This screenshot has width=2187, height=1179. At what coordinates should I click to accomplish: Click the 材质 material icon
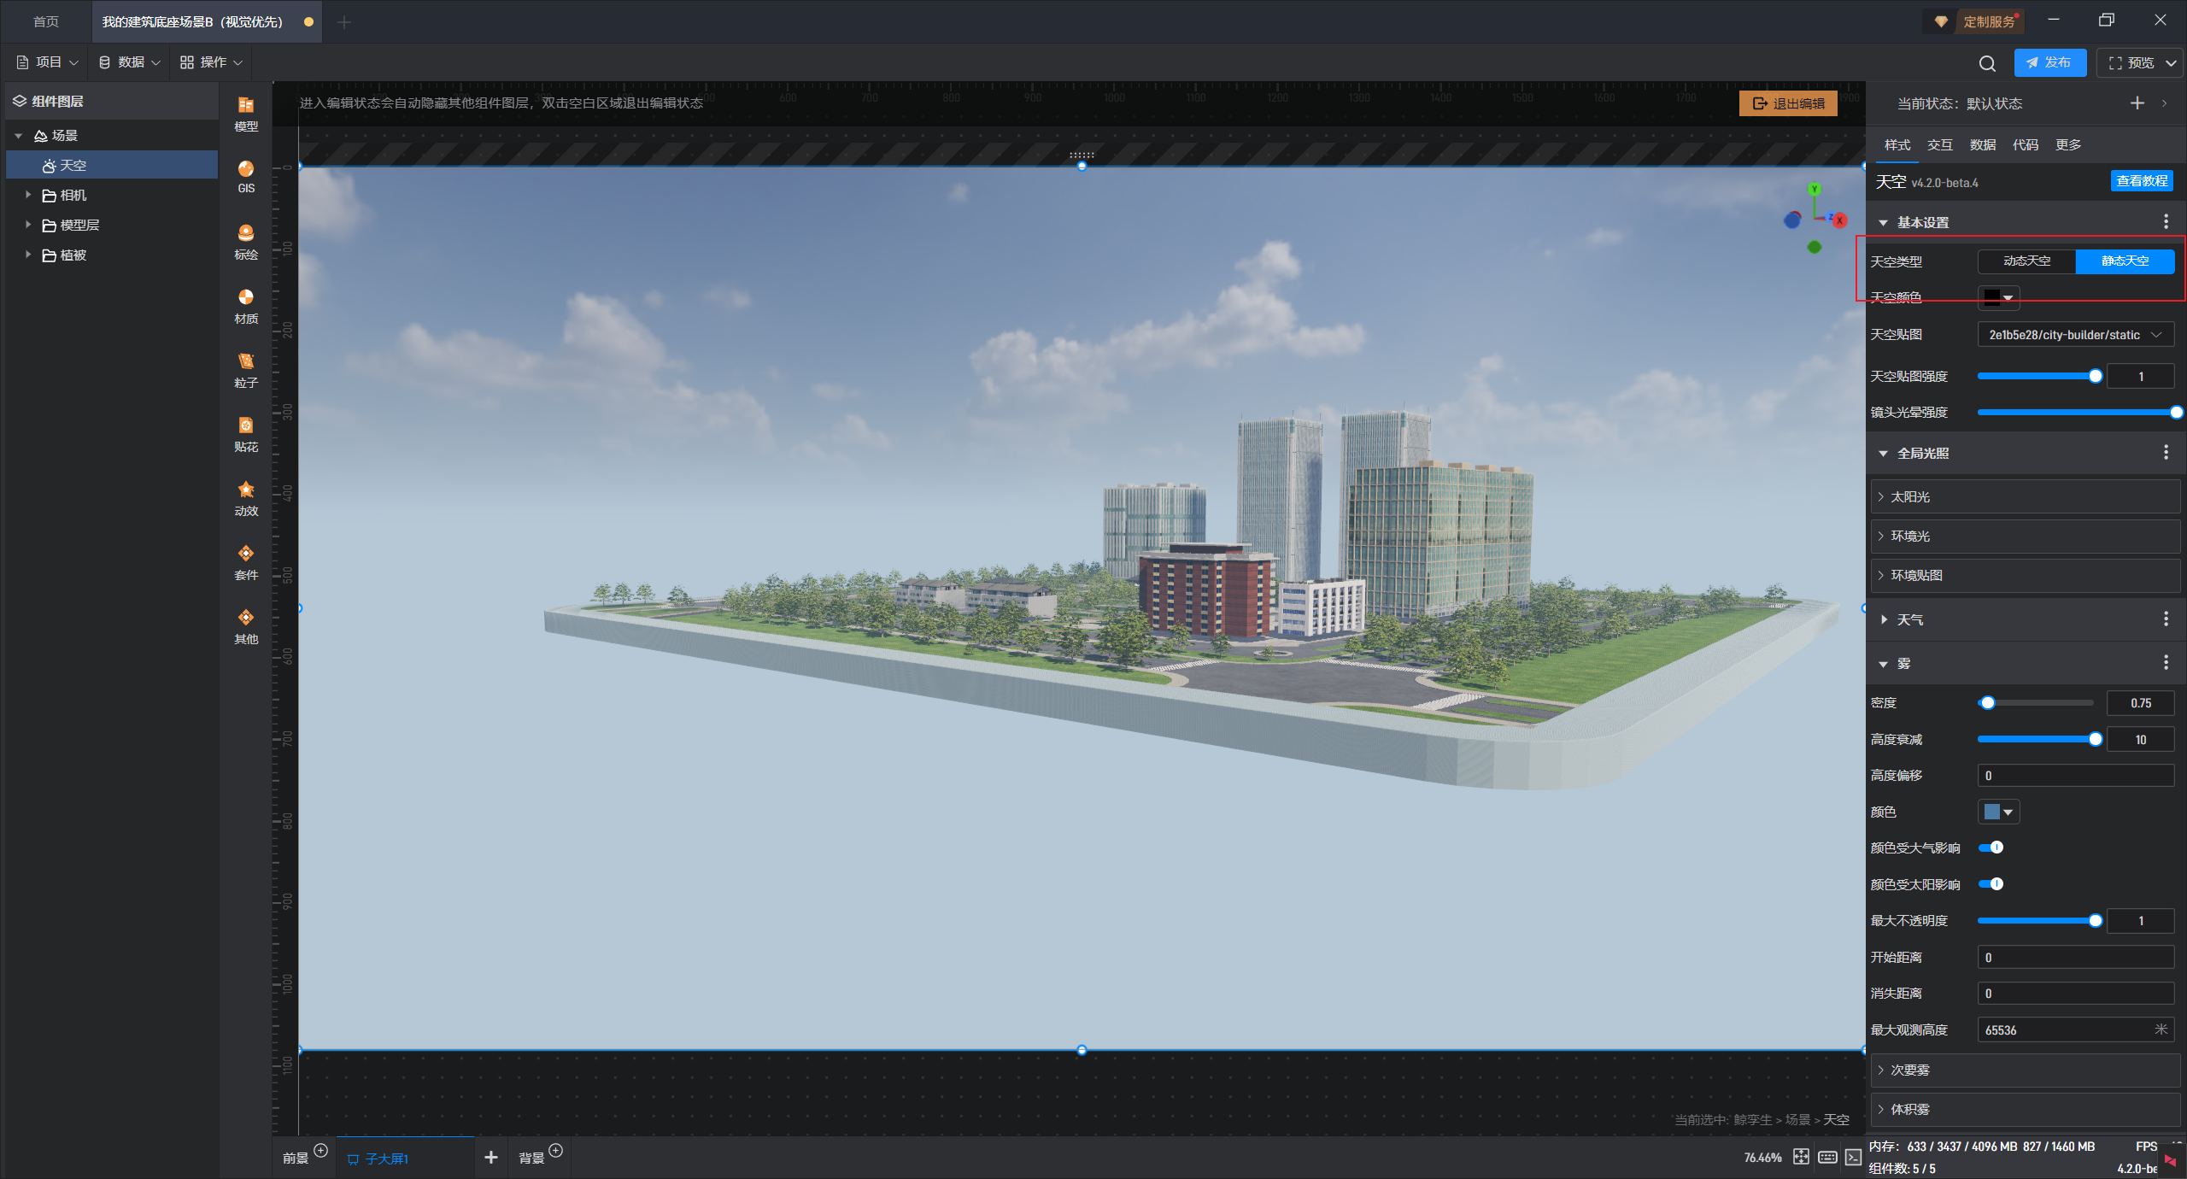point(246,306)
